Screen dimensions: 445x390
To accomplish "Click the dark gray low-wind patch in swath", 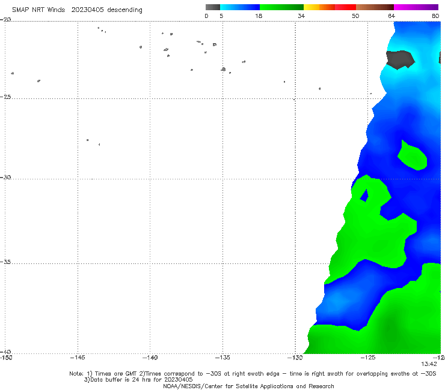I will (400, 59).
